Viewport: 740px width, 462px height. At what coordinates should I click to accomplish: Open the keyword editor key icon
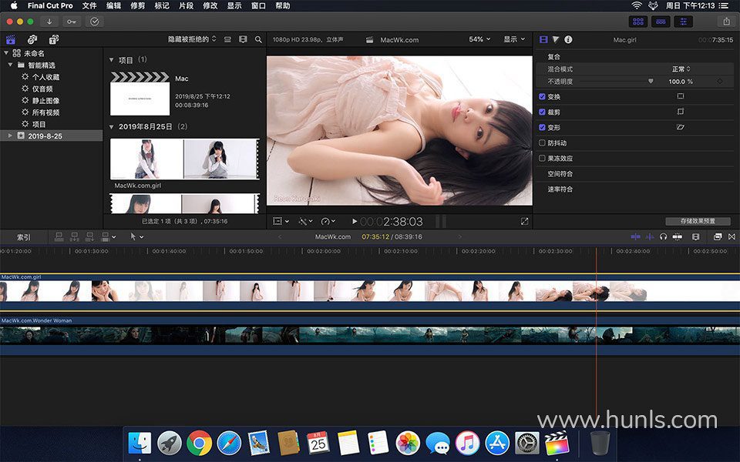[x=72, y=22]
